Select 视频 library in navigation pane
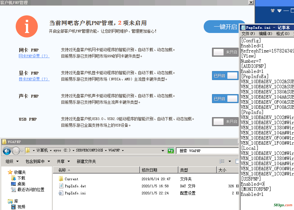 pyautogui.click(x=21, y=207)
